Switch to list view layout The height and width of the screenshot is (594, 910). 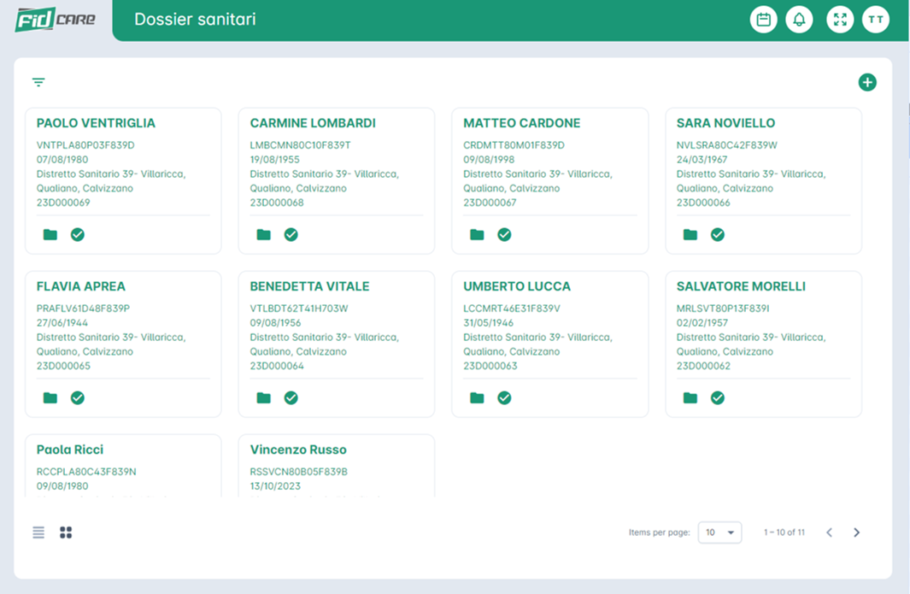click(38, 532)
